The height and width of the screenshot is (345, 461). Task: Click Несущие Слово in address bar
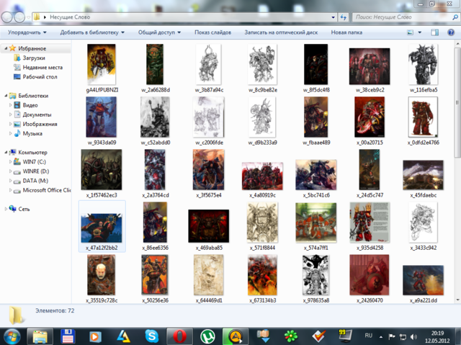[x=70, y=17]
